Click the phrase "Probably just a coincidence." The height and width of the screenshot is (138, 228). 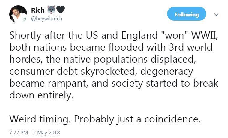point(137,119)
